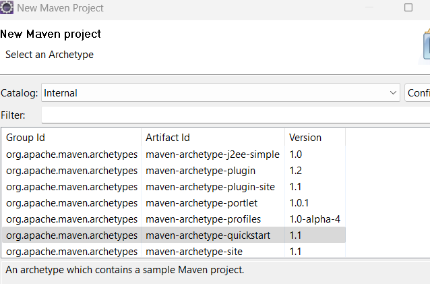Select maven-archetype-j2ee-simple row
430x284 pixels.
coord(174,154)
